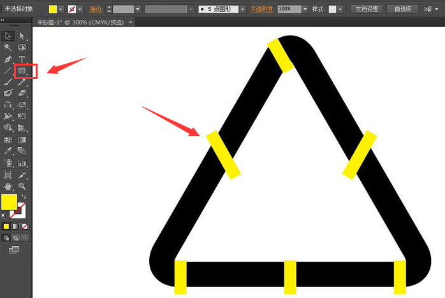
Task: Change the screen mode
Action: 14,250
